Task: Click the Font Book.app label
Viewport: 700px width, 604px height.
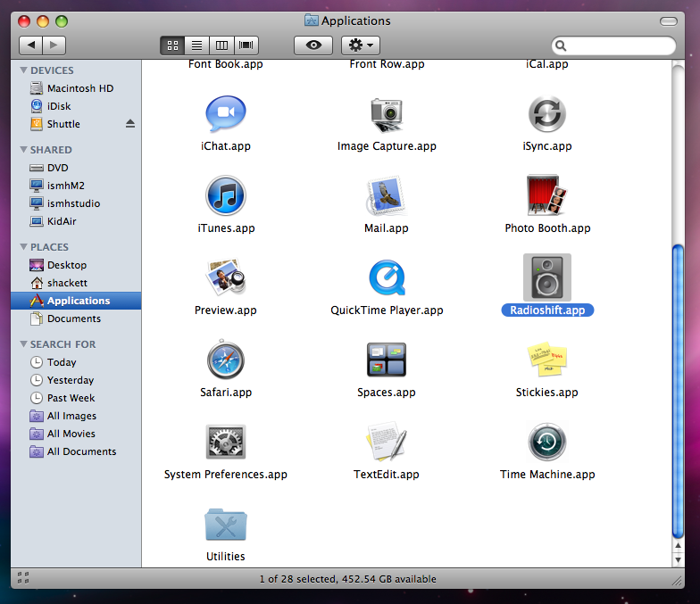Action: [x=225, y=64]
